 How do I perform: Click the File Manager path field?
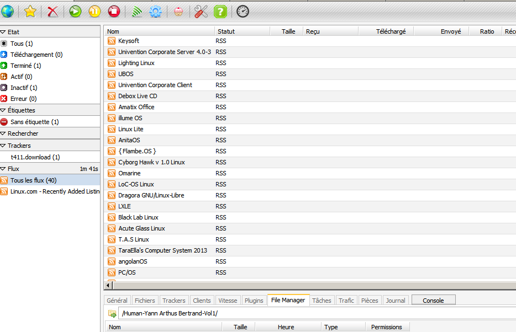(315, 313)
